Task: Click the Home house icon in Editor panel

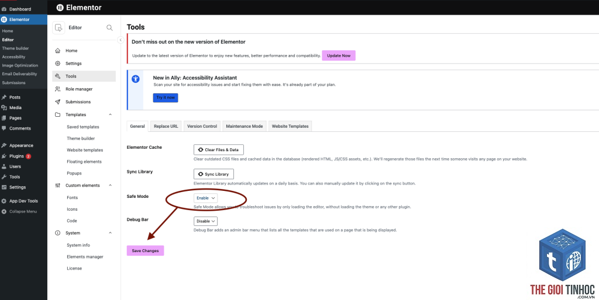Action: 58,51
